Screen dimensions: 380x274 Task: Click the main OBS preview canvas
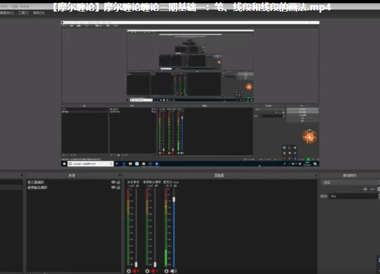coord(190,93)
